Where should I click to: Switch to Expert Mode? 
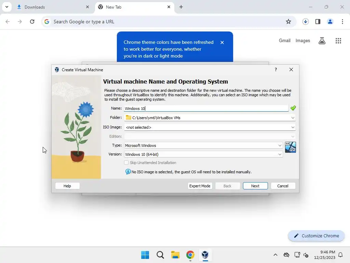(x=200, y=186)
